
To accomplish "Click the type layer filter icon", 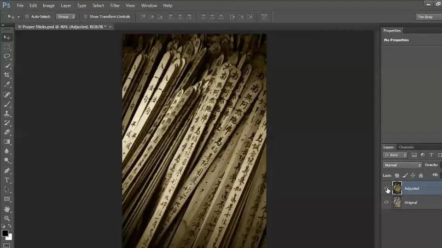I will [431, 155].
